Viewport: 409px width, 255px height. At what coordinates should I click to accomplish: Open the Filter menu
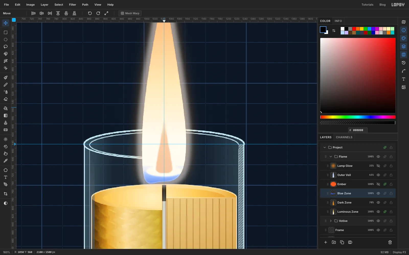coord(73,5)
